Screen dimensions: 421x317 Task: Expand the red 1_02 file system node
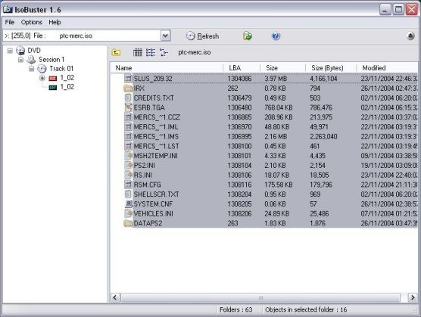click(42, 78)
